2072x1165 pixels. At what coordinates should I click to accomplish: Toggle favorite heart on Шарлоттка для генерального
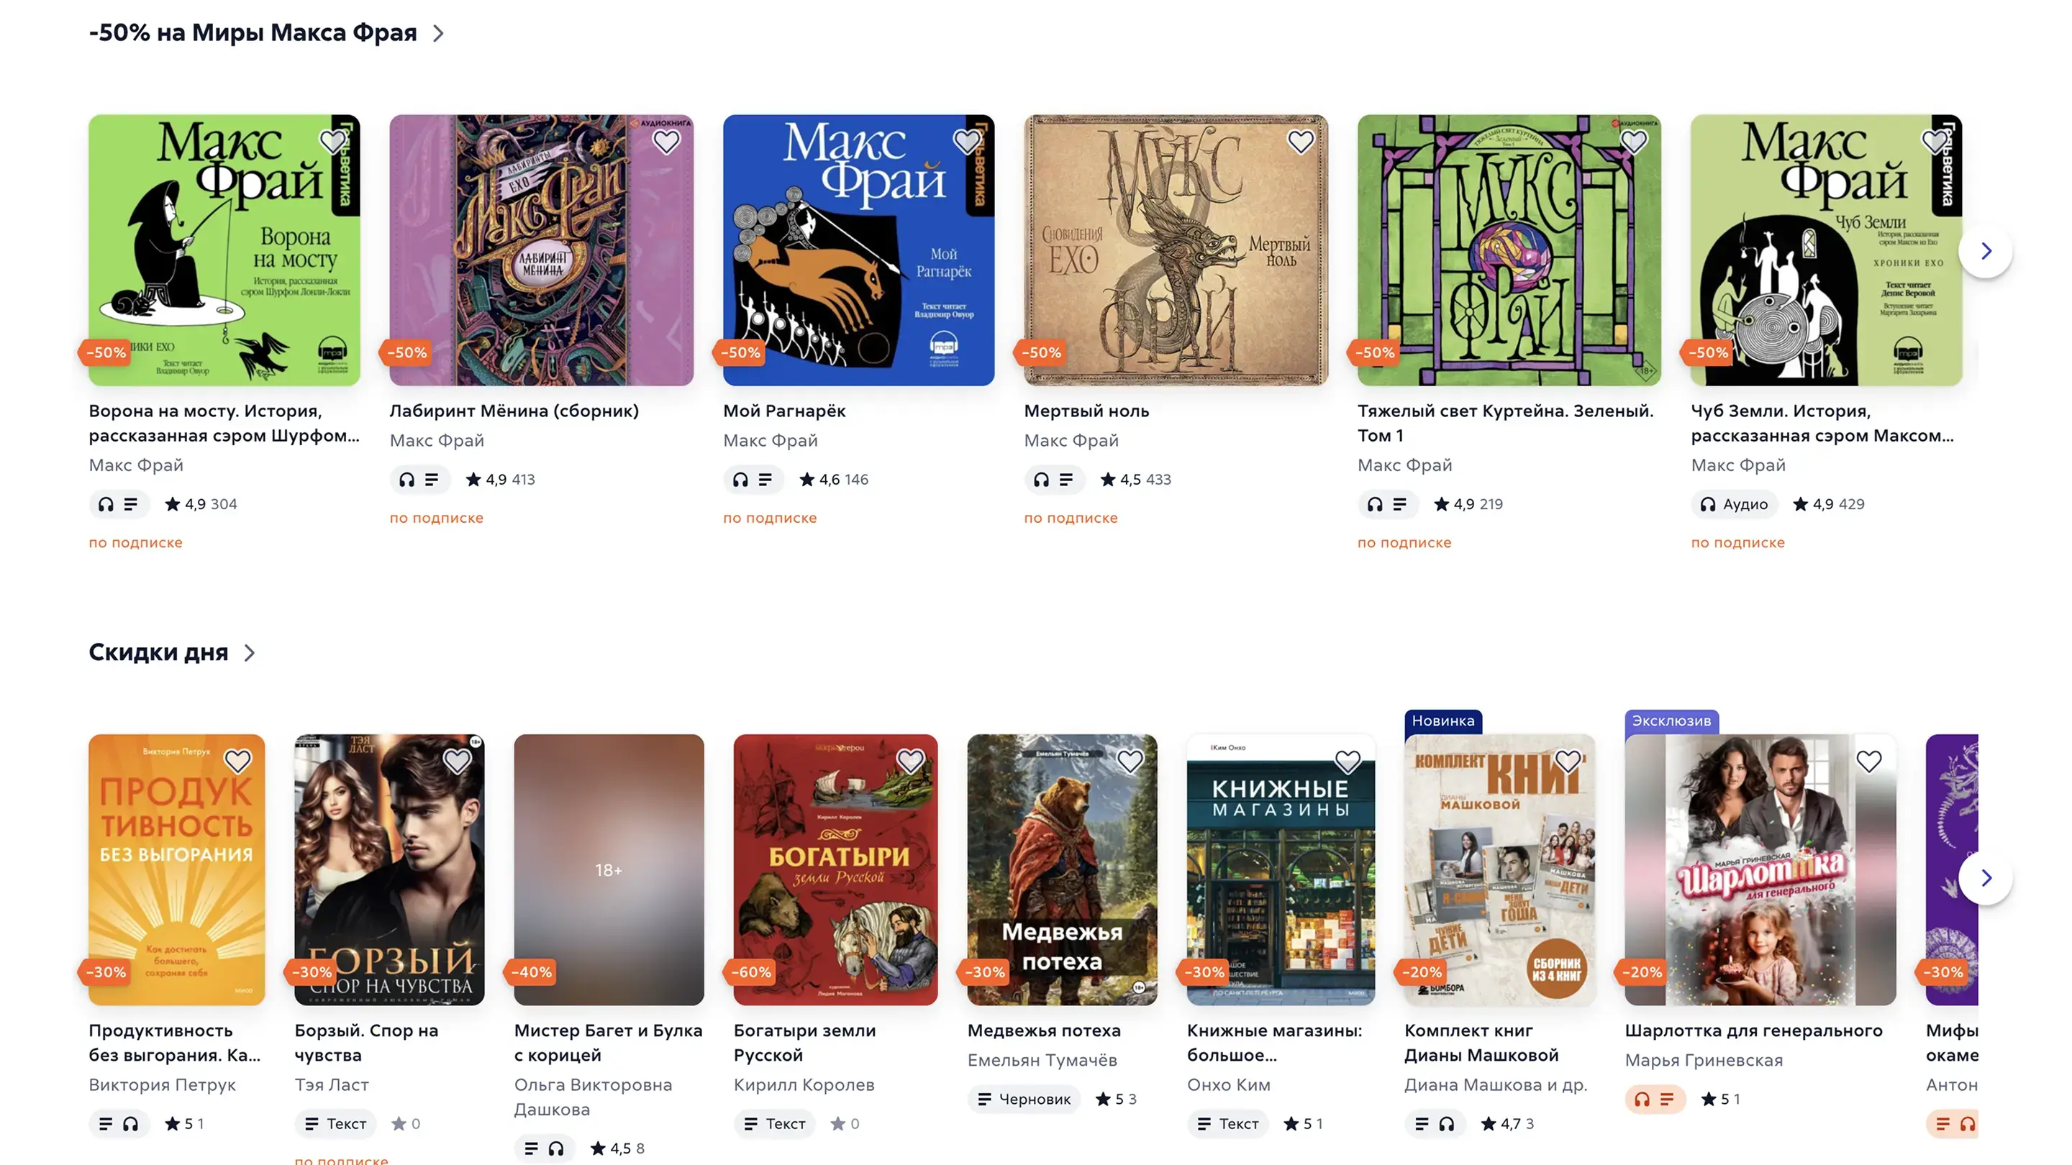pos(1868,761)
